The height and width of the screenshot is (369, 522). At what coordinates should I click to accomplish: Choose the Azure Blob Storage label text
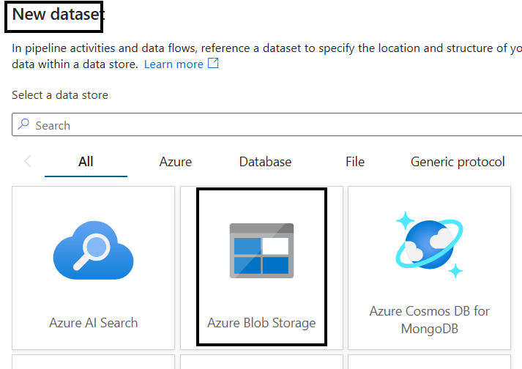[261, 322]
